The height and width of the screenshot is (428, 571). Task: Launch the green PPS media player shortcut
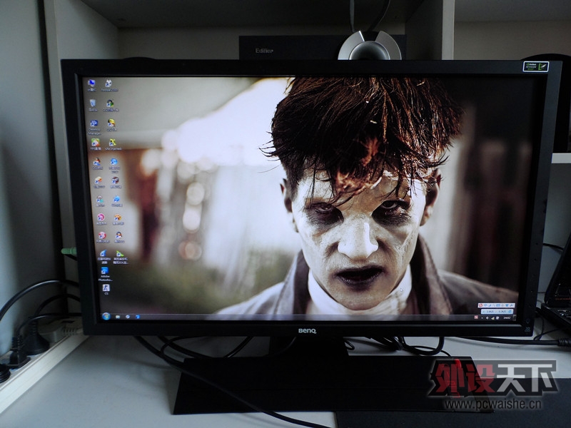click(96, 143)
